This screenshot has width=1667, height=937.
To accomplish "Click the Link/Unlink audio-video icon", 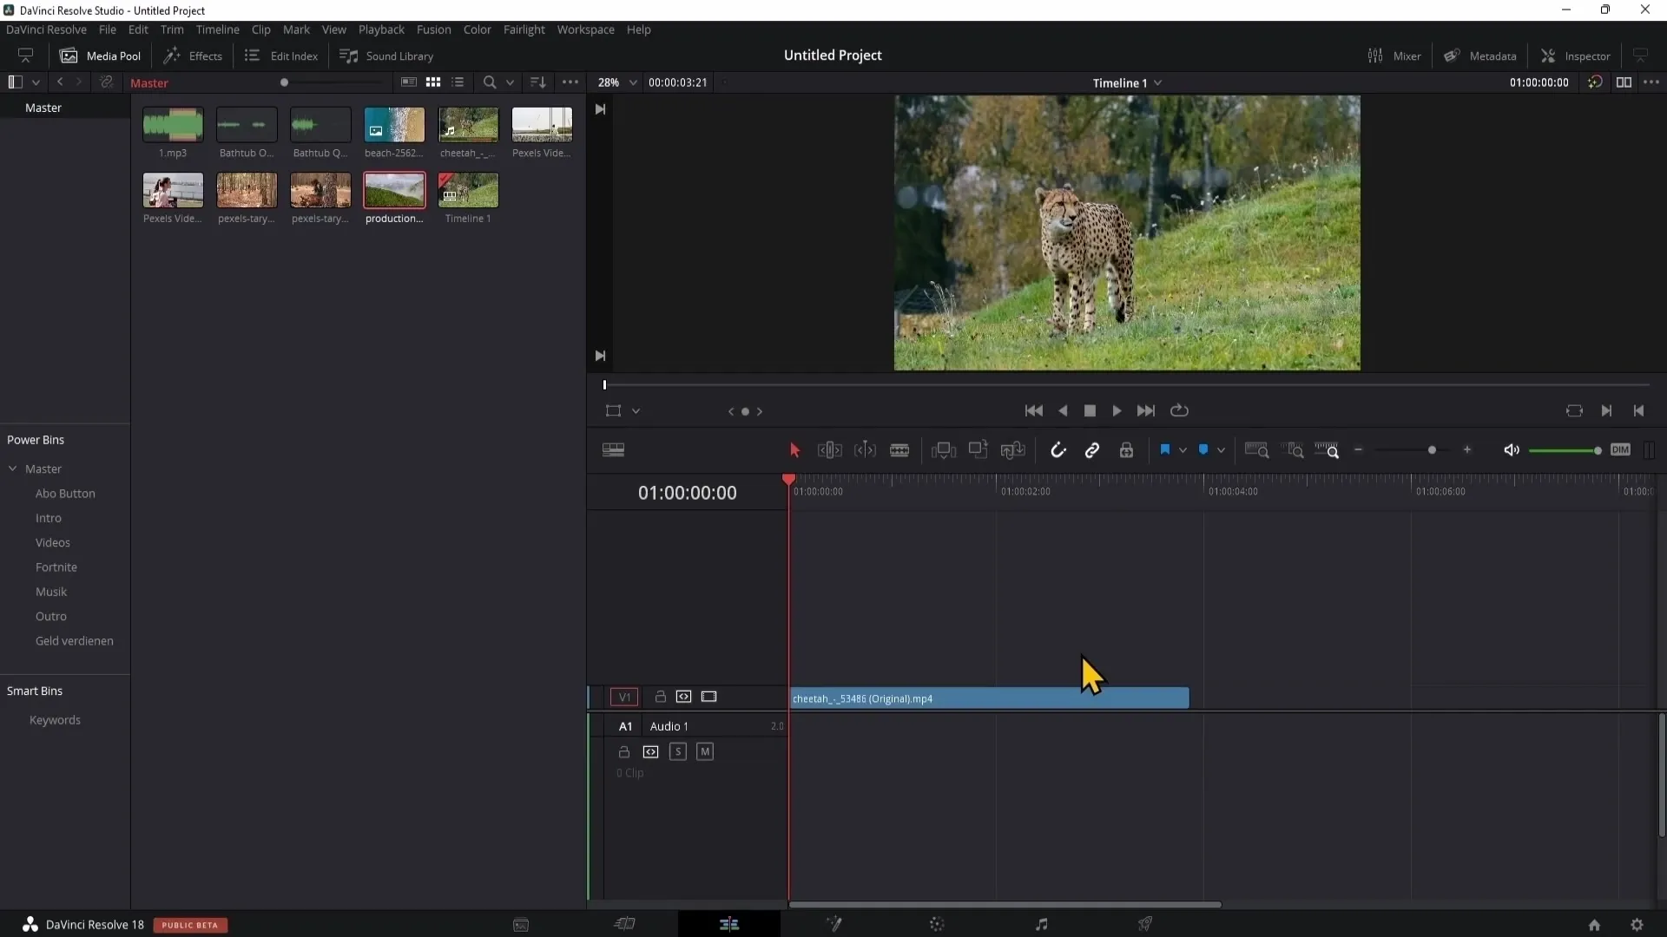I will 1092,449.
